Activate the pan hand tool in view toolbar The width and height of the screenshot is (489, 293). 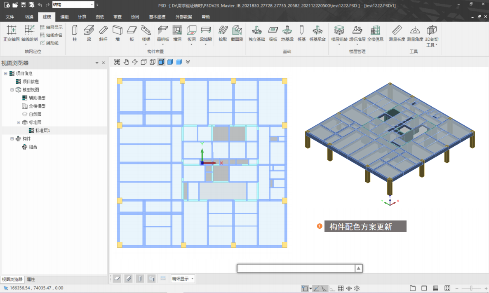point(126,62)
